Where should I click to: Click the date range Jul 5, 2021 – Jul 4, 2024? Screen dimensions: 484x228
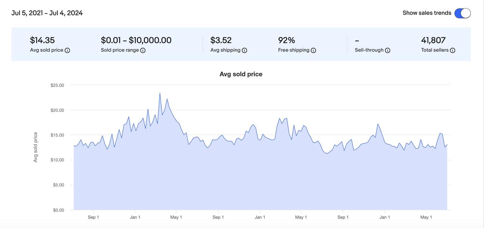[47, 13]
